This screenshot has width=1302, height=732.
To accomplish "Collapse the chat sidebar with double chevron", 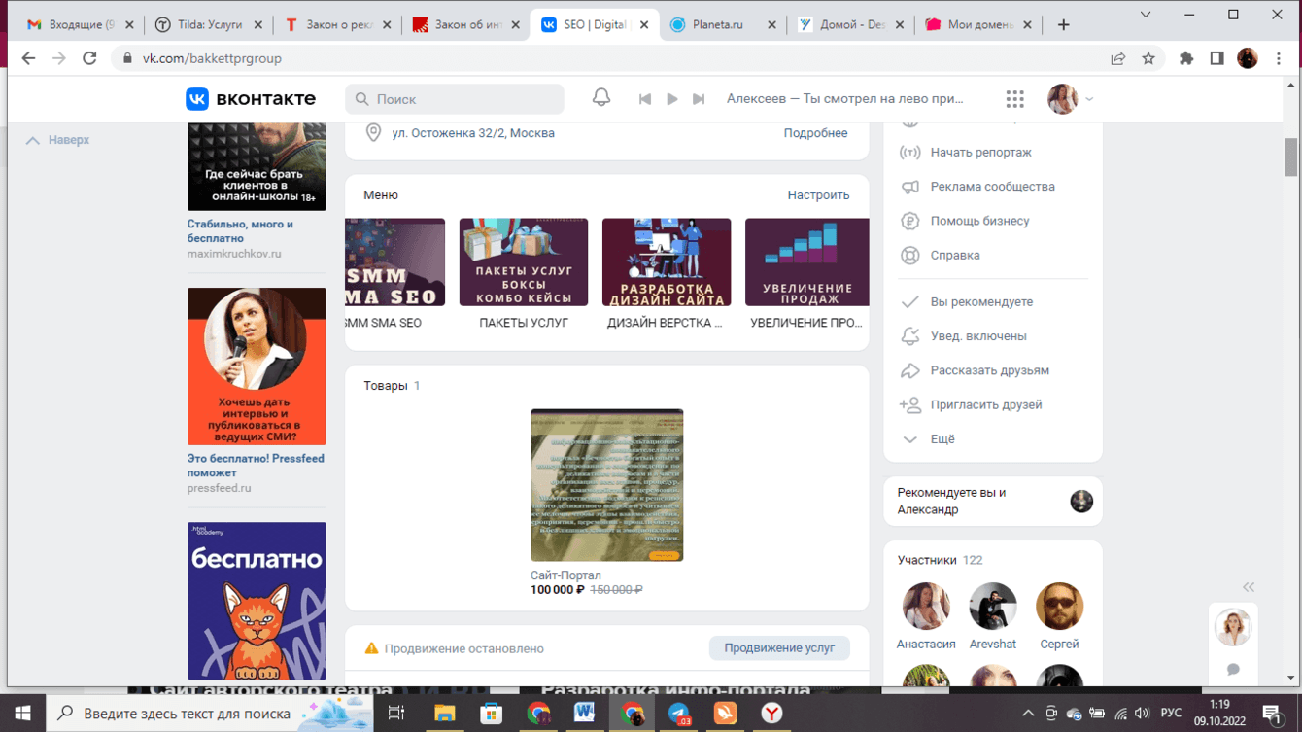I will coord(1249,586).
